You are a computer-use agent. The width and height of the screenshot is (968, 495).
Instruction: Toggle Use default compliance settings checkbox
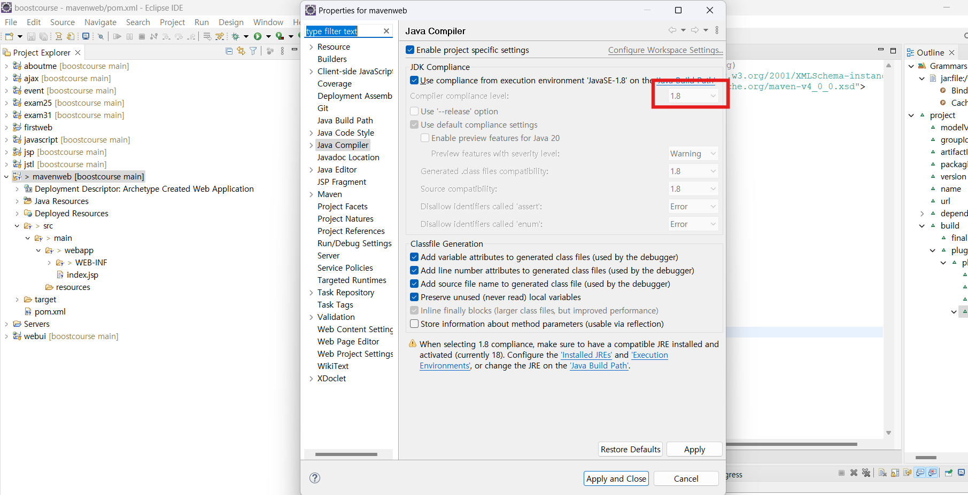pyautogui.click(x=414, y=125)
